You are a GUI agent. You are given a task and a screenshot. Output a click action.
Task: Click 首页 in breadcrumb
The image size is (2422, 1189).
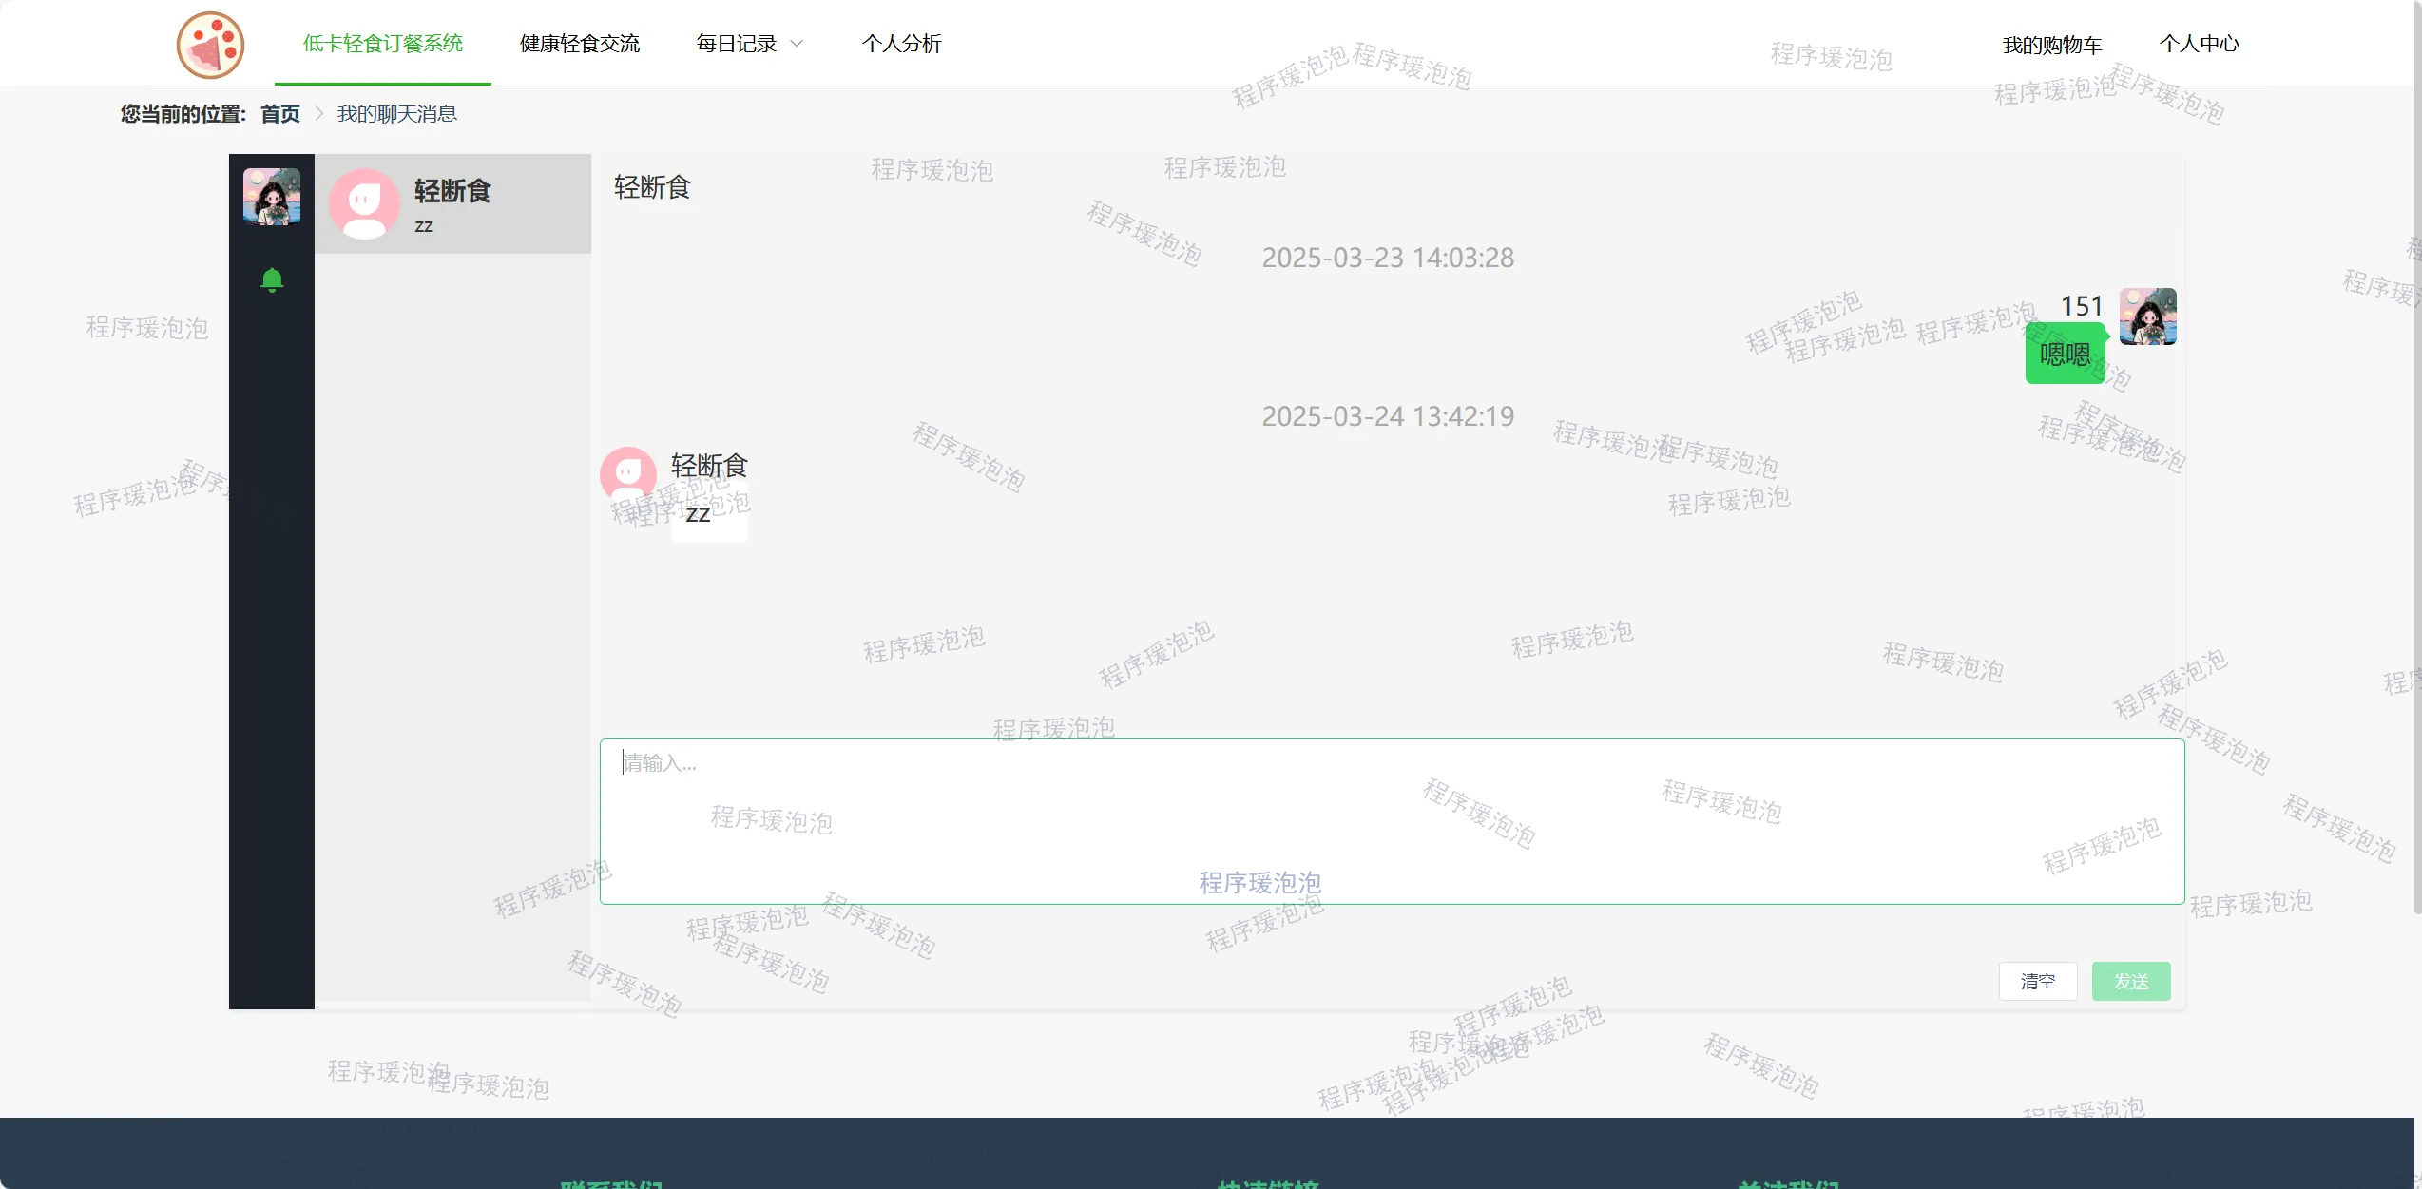coord(280,114)
